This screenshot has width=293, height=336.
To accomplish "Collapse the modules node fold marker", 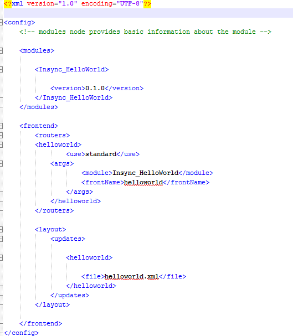I will tap(1, 50).
